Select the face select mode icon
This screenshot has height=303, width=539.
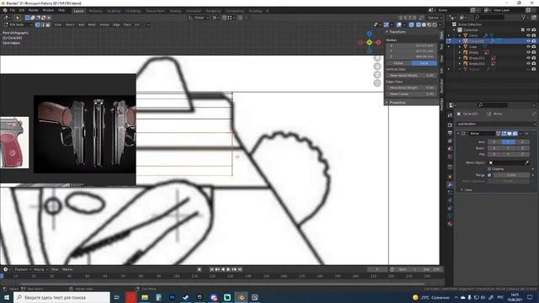48,24
